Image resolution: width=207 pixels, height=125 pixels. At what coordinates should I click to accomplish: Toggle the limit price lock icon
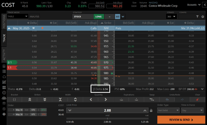[x=151, y=110]
